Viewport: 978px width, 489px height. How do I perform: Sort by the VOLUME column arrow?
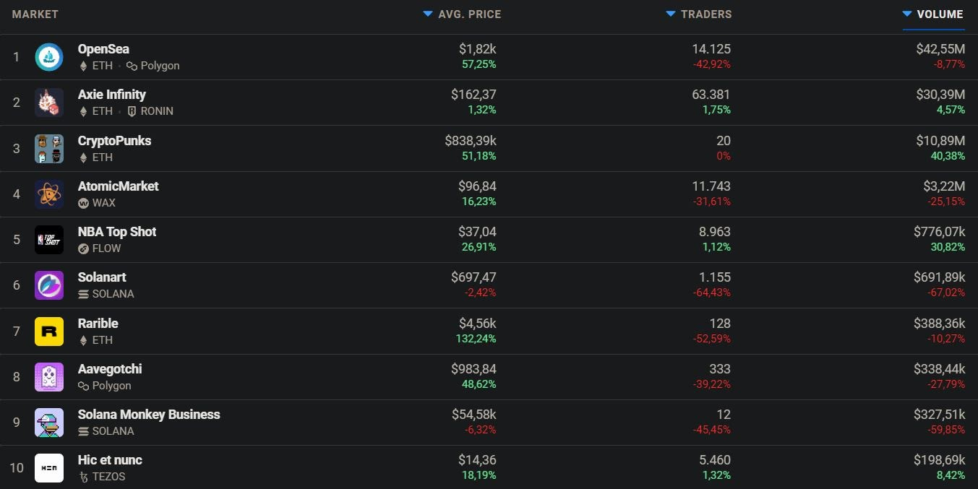coord(907,14)
